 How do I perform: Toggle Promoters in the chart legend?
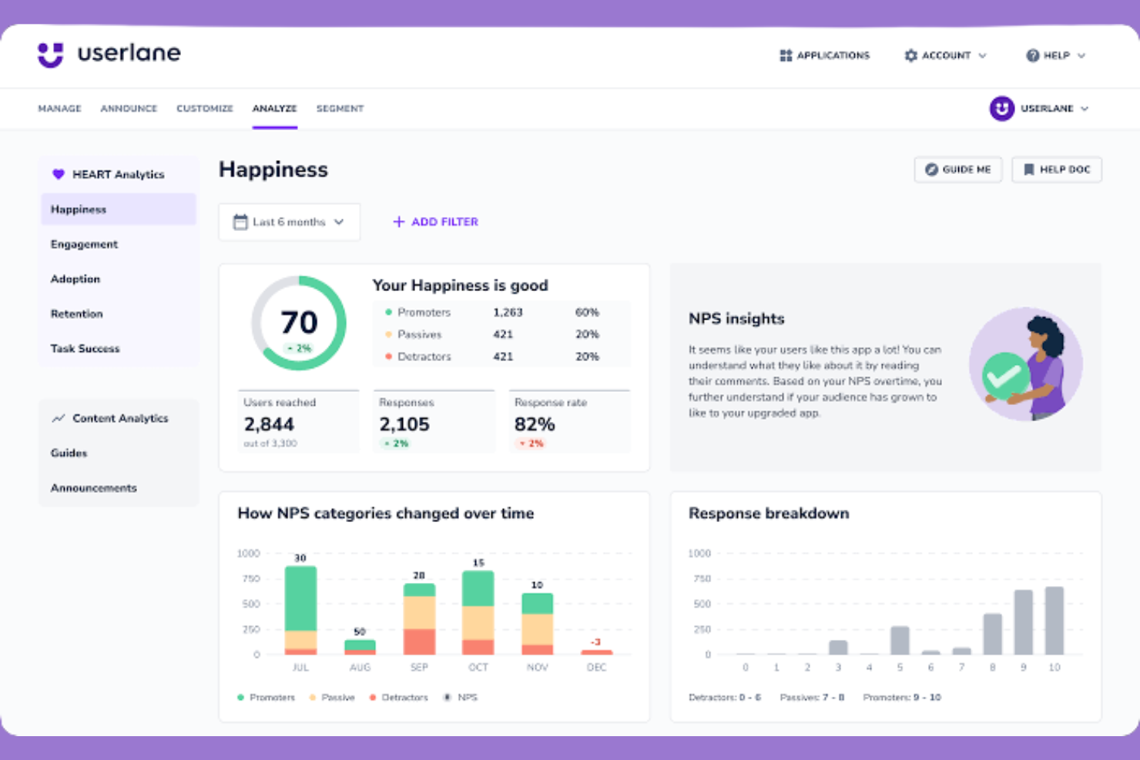click(x=266, y=698)
